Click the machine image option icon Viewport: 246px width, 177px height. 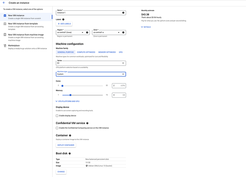click(x=5, y=35)
